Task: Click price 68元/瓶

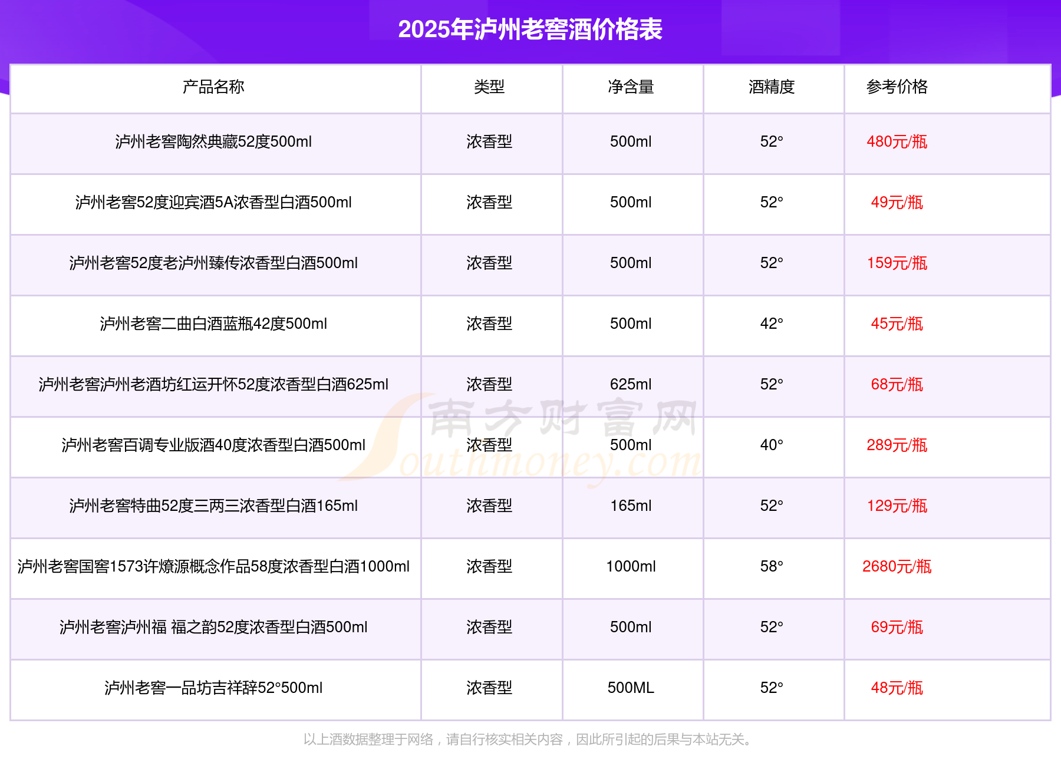Action: click(x=897, y=384)
